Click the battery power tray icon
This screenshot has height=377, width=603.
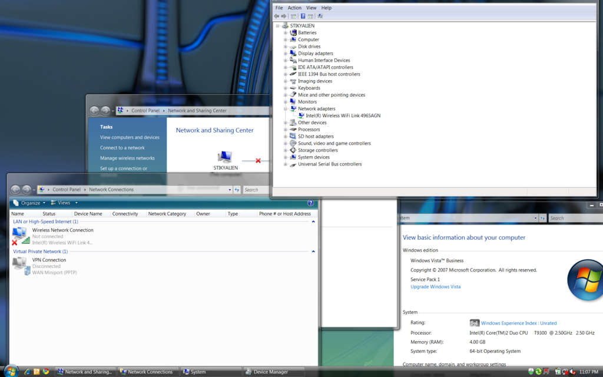pos(558,371)
